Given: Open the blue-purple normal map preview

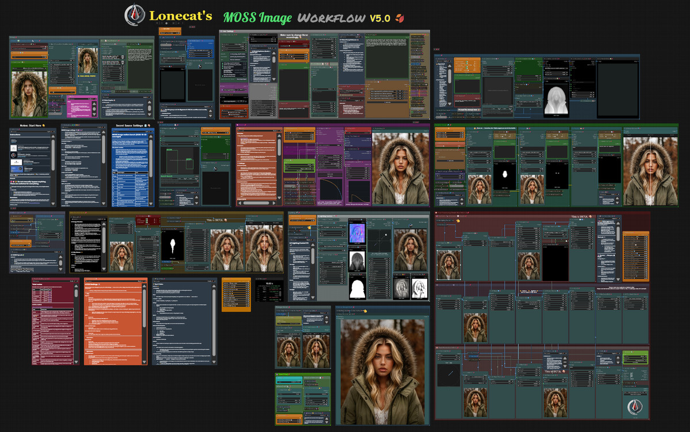Looking at the screenshot, I should [x=358, y=232].
